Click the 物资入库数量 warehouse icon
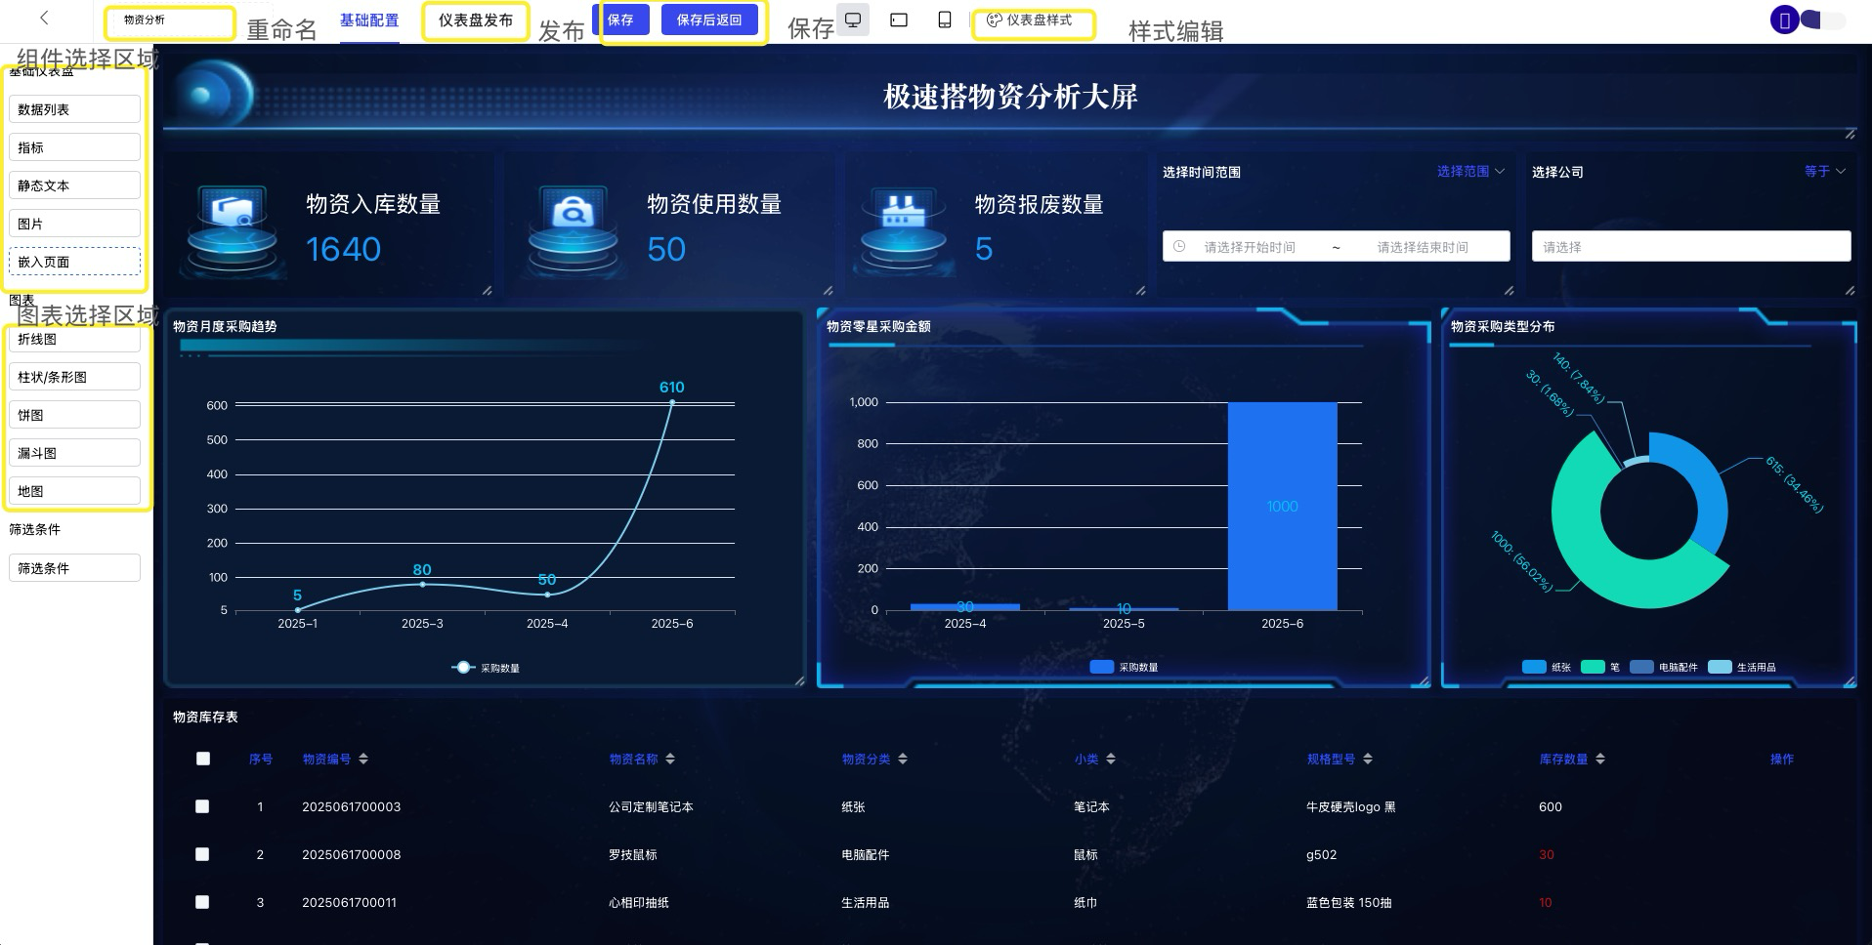The image size is (1872, 945). (233, 226)
